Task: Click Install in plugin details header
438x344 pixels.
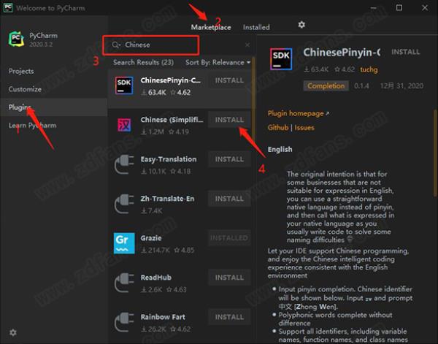Action: pos(405,52)
